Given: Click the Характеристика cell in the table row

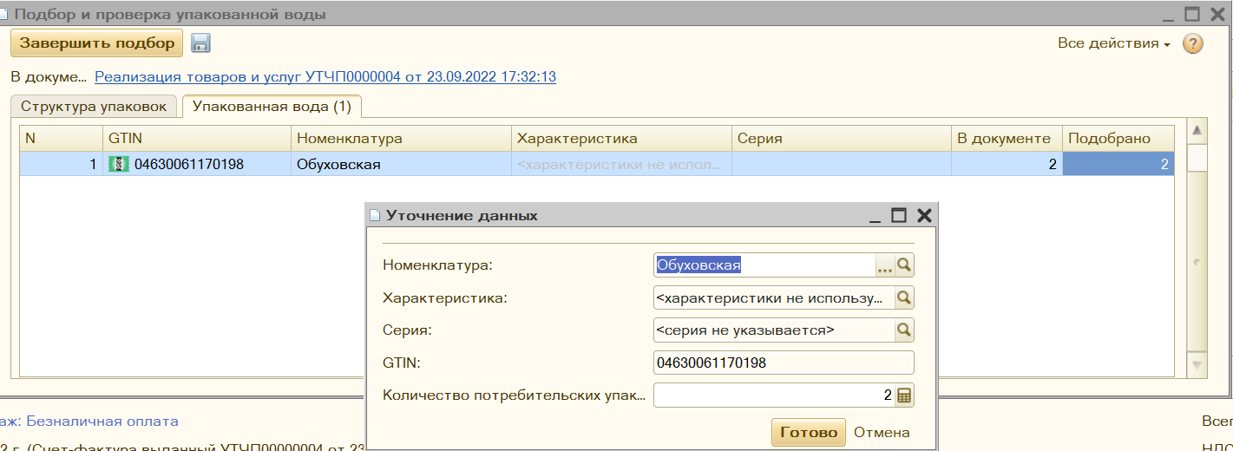Looking at the screenshot, I should 621,164.
